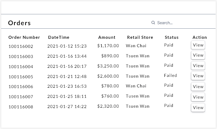The width and height of the screenshot is (217, 129).
Task: Sort by Retail Store column header
Action: click(x=140, y=37)
